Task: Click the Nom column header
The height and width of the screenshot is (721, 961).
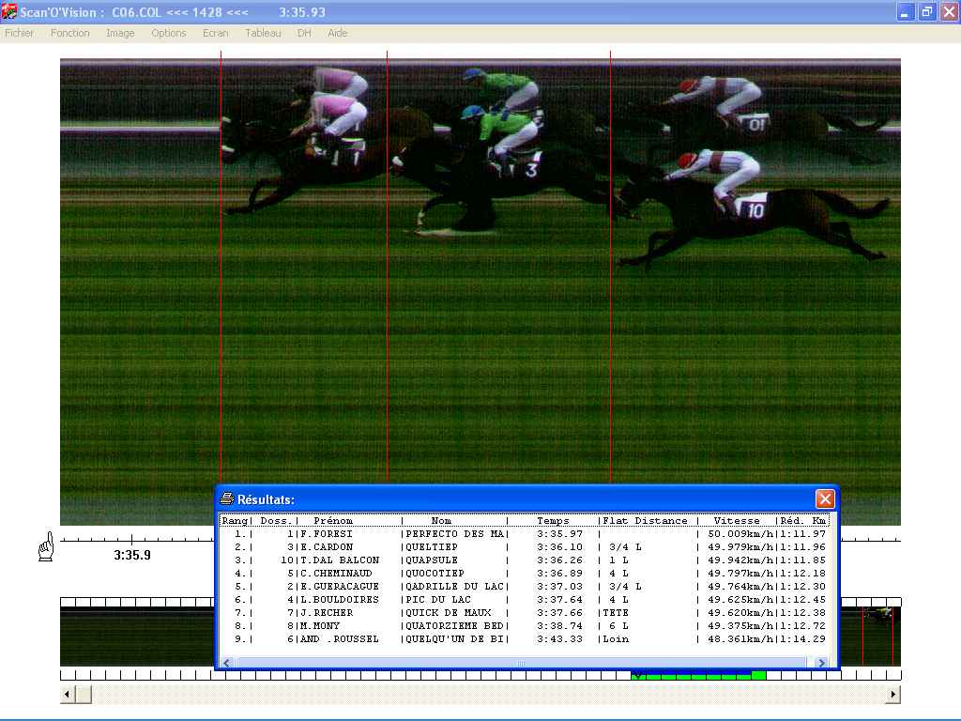Action: click(441, 520)
